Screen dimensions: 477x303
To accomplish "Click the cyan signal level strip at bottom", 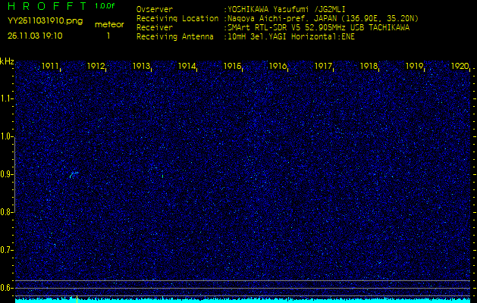I will (243, 301).
